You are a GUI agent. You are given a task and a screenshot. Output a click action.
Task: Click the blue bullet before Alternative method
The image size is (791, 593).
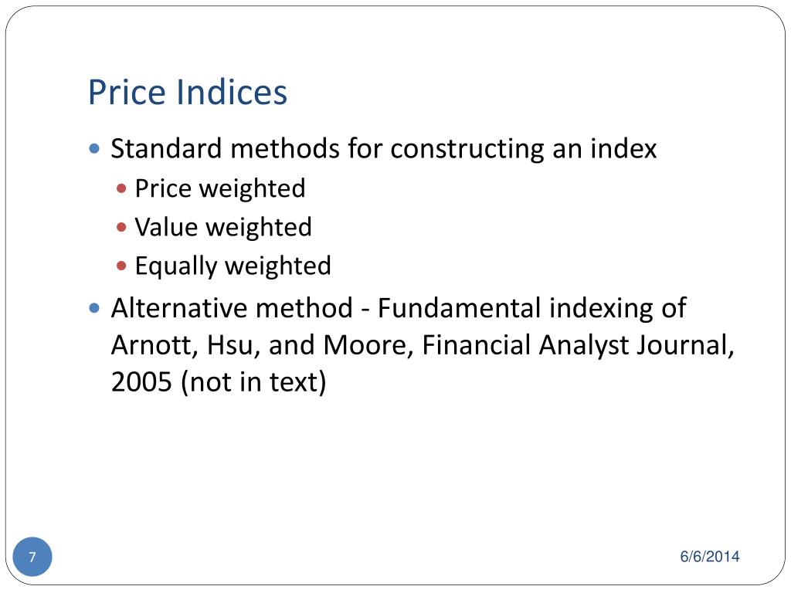pyautogui.click(x=93, y=308)
